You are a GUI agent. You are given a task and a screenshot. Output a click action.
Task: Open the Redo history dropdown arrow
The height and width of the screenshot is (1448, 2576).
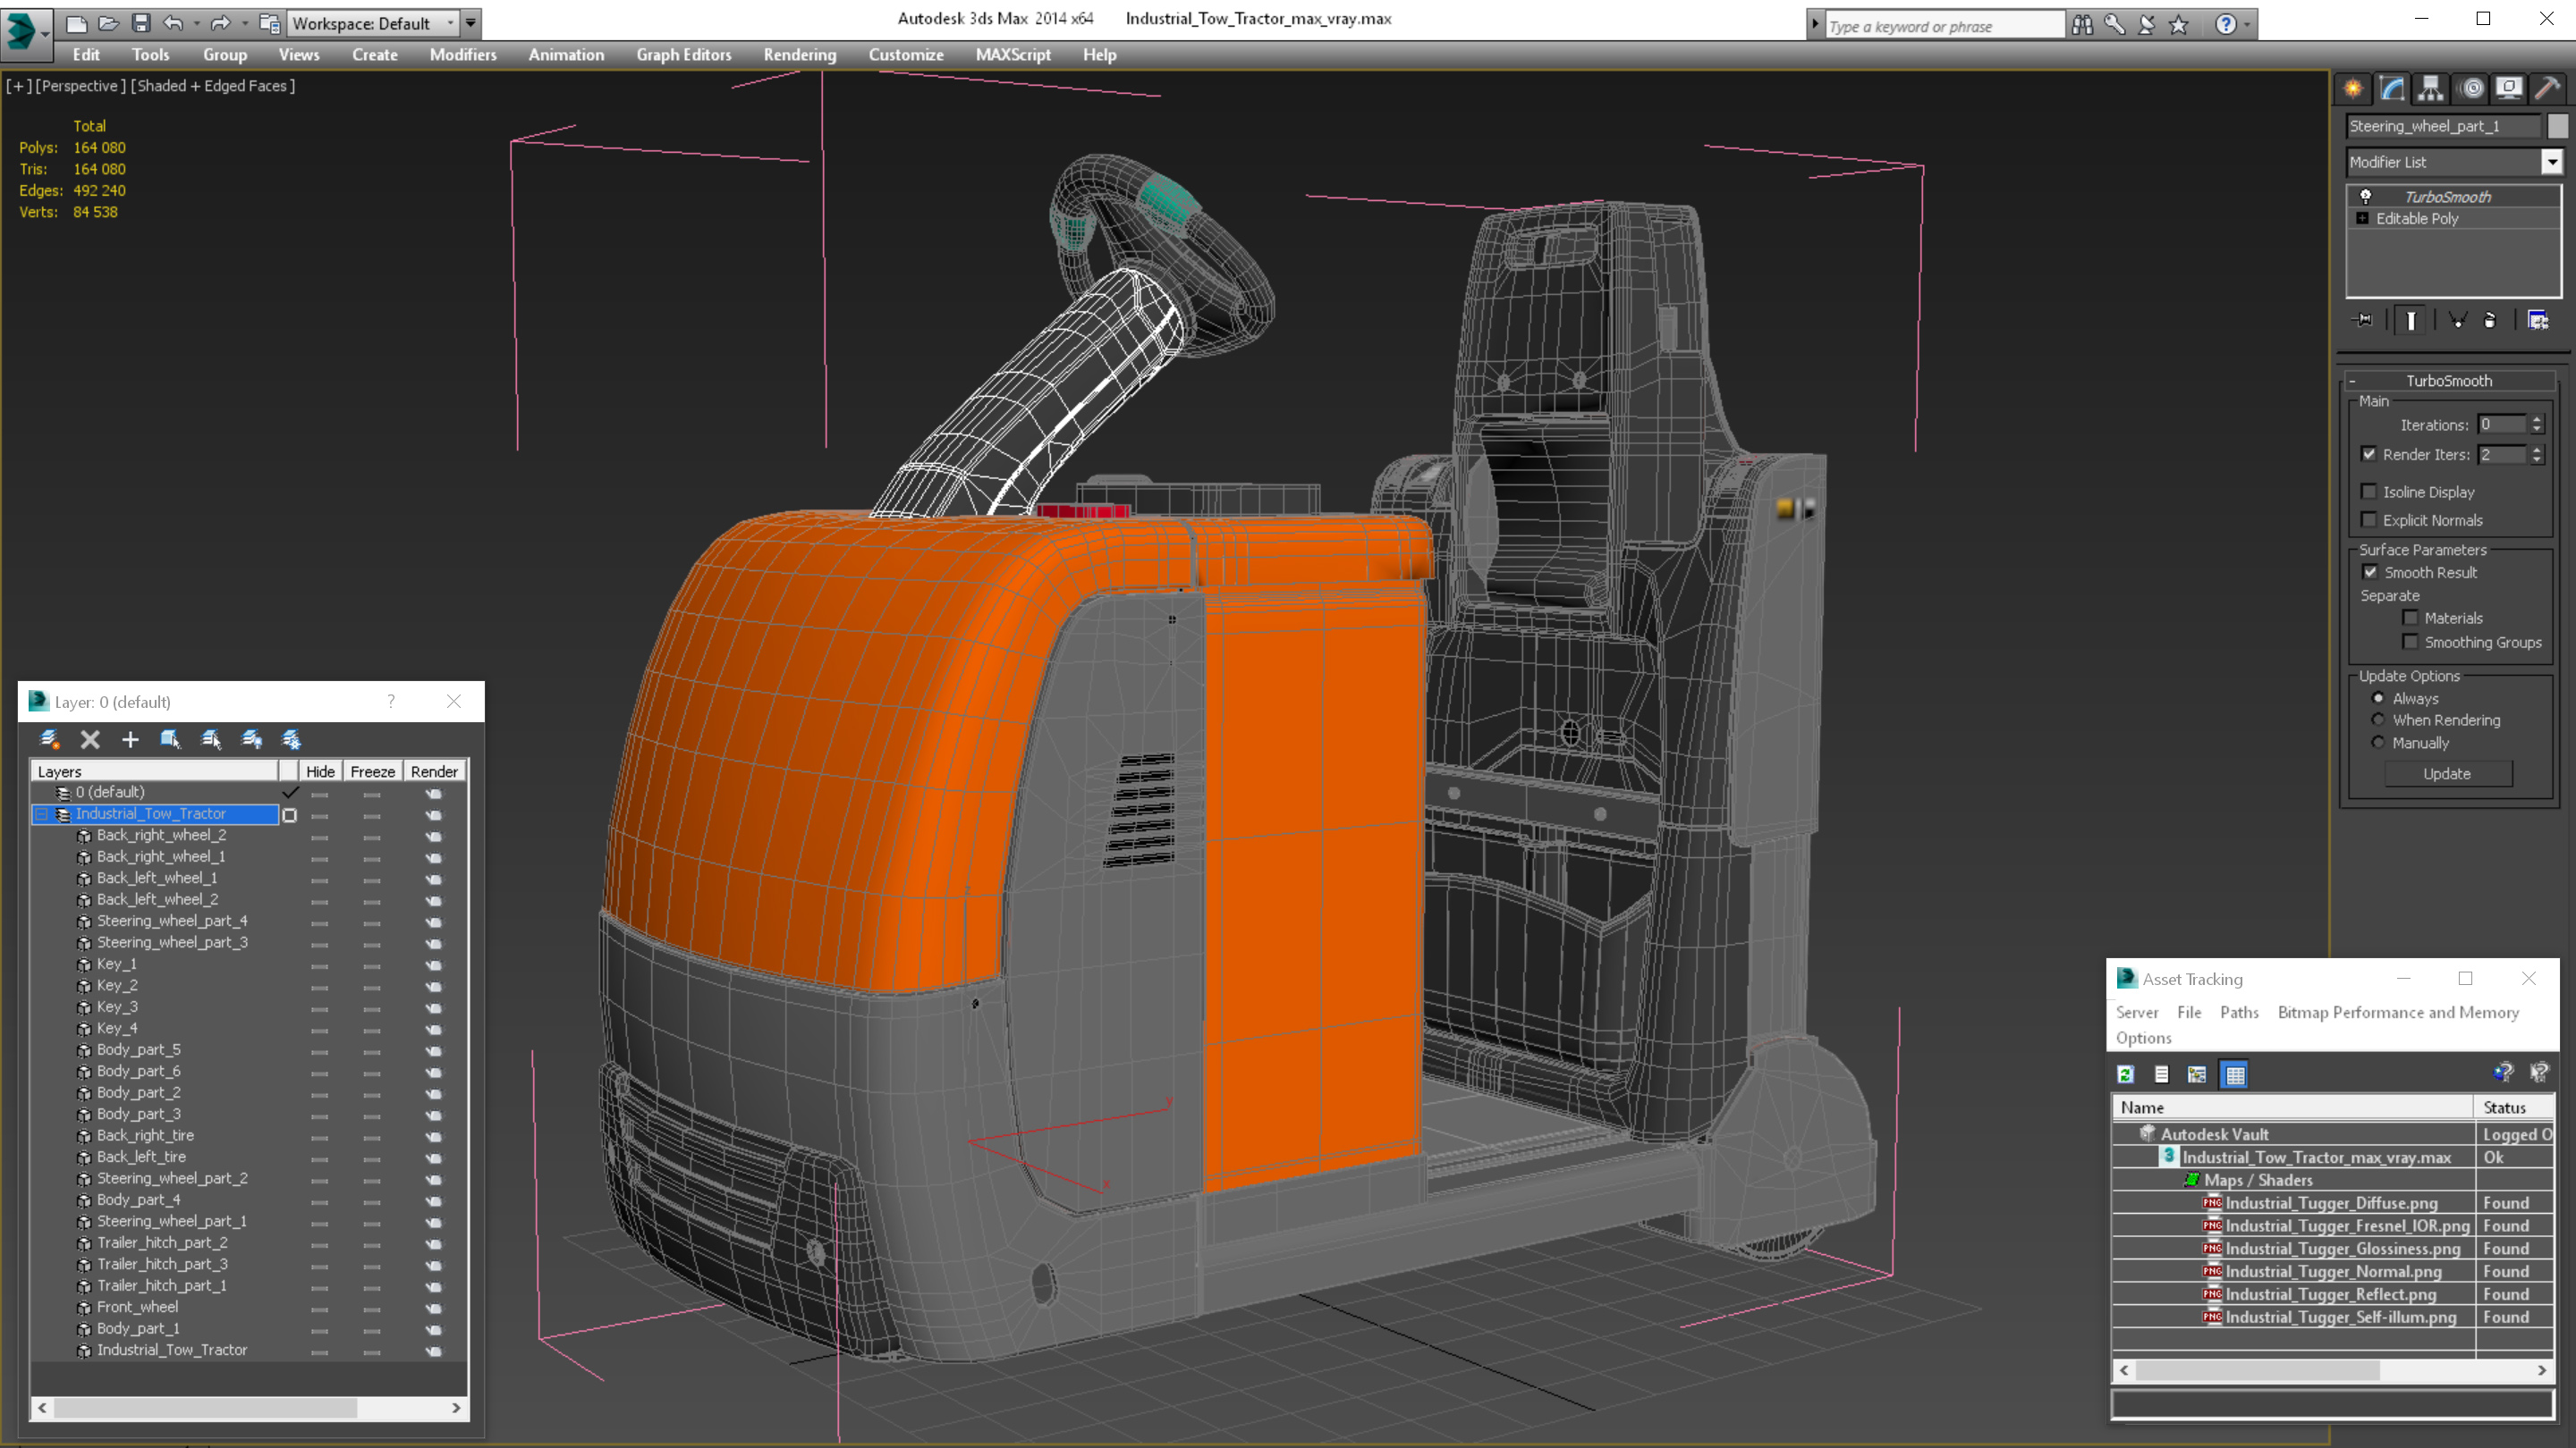click(245, 22)
